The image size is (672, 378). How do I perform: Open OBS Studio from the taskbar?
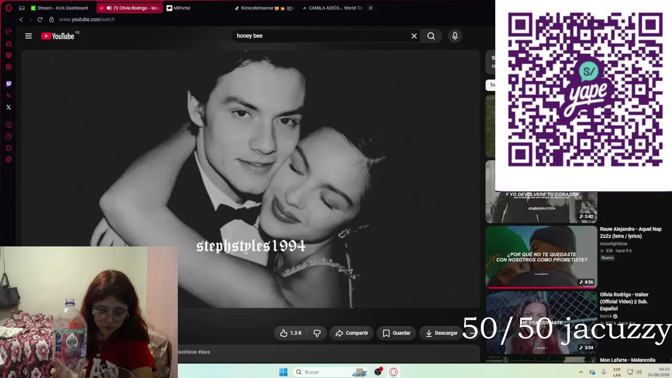378,372
